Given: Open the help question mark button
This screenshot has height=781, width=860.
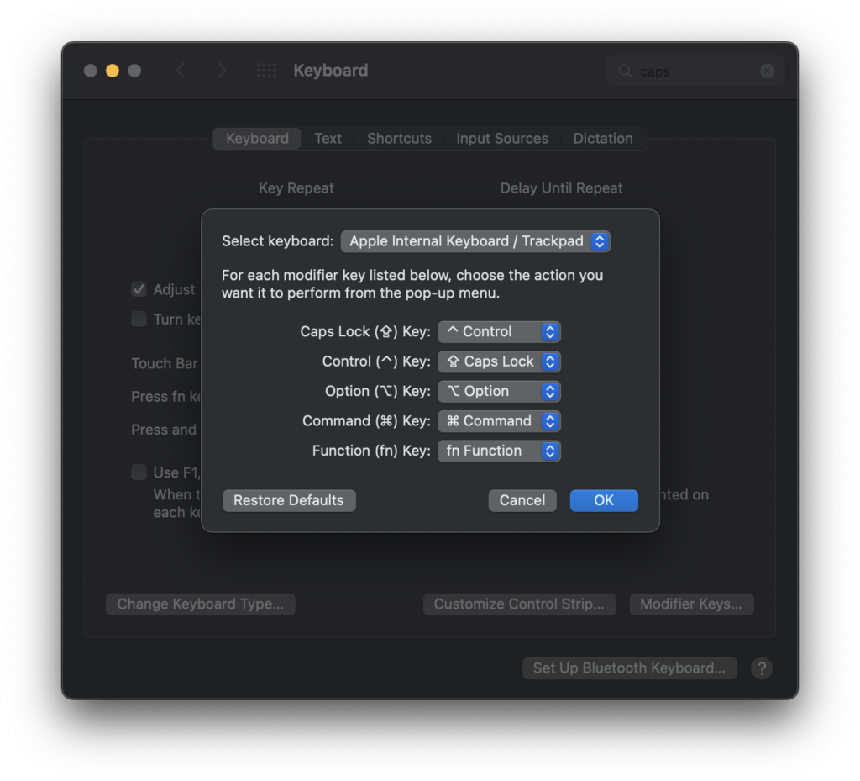Looking at the screenshot, I should (761, 668).
